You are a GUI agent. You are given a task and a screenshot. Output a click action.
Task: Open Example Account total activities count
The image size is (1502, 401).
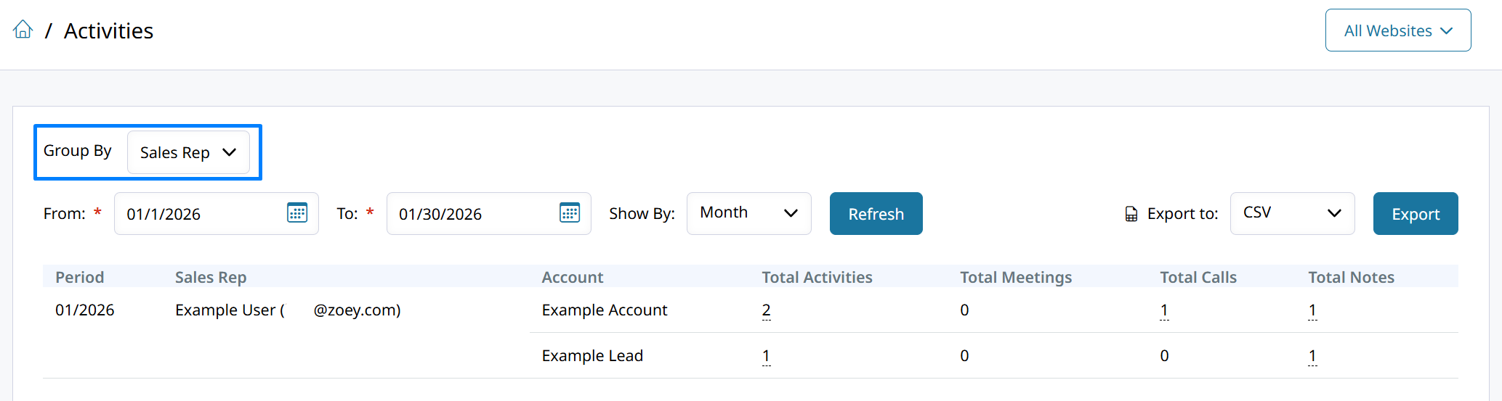point(766,310)
